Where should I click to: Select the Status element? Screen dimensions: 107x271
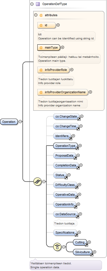tap(60, 175)
